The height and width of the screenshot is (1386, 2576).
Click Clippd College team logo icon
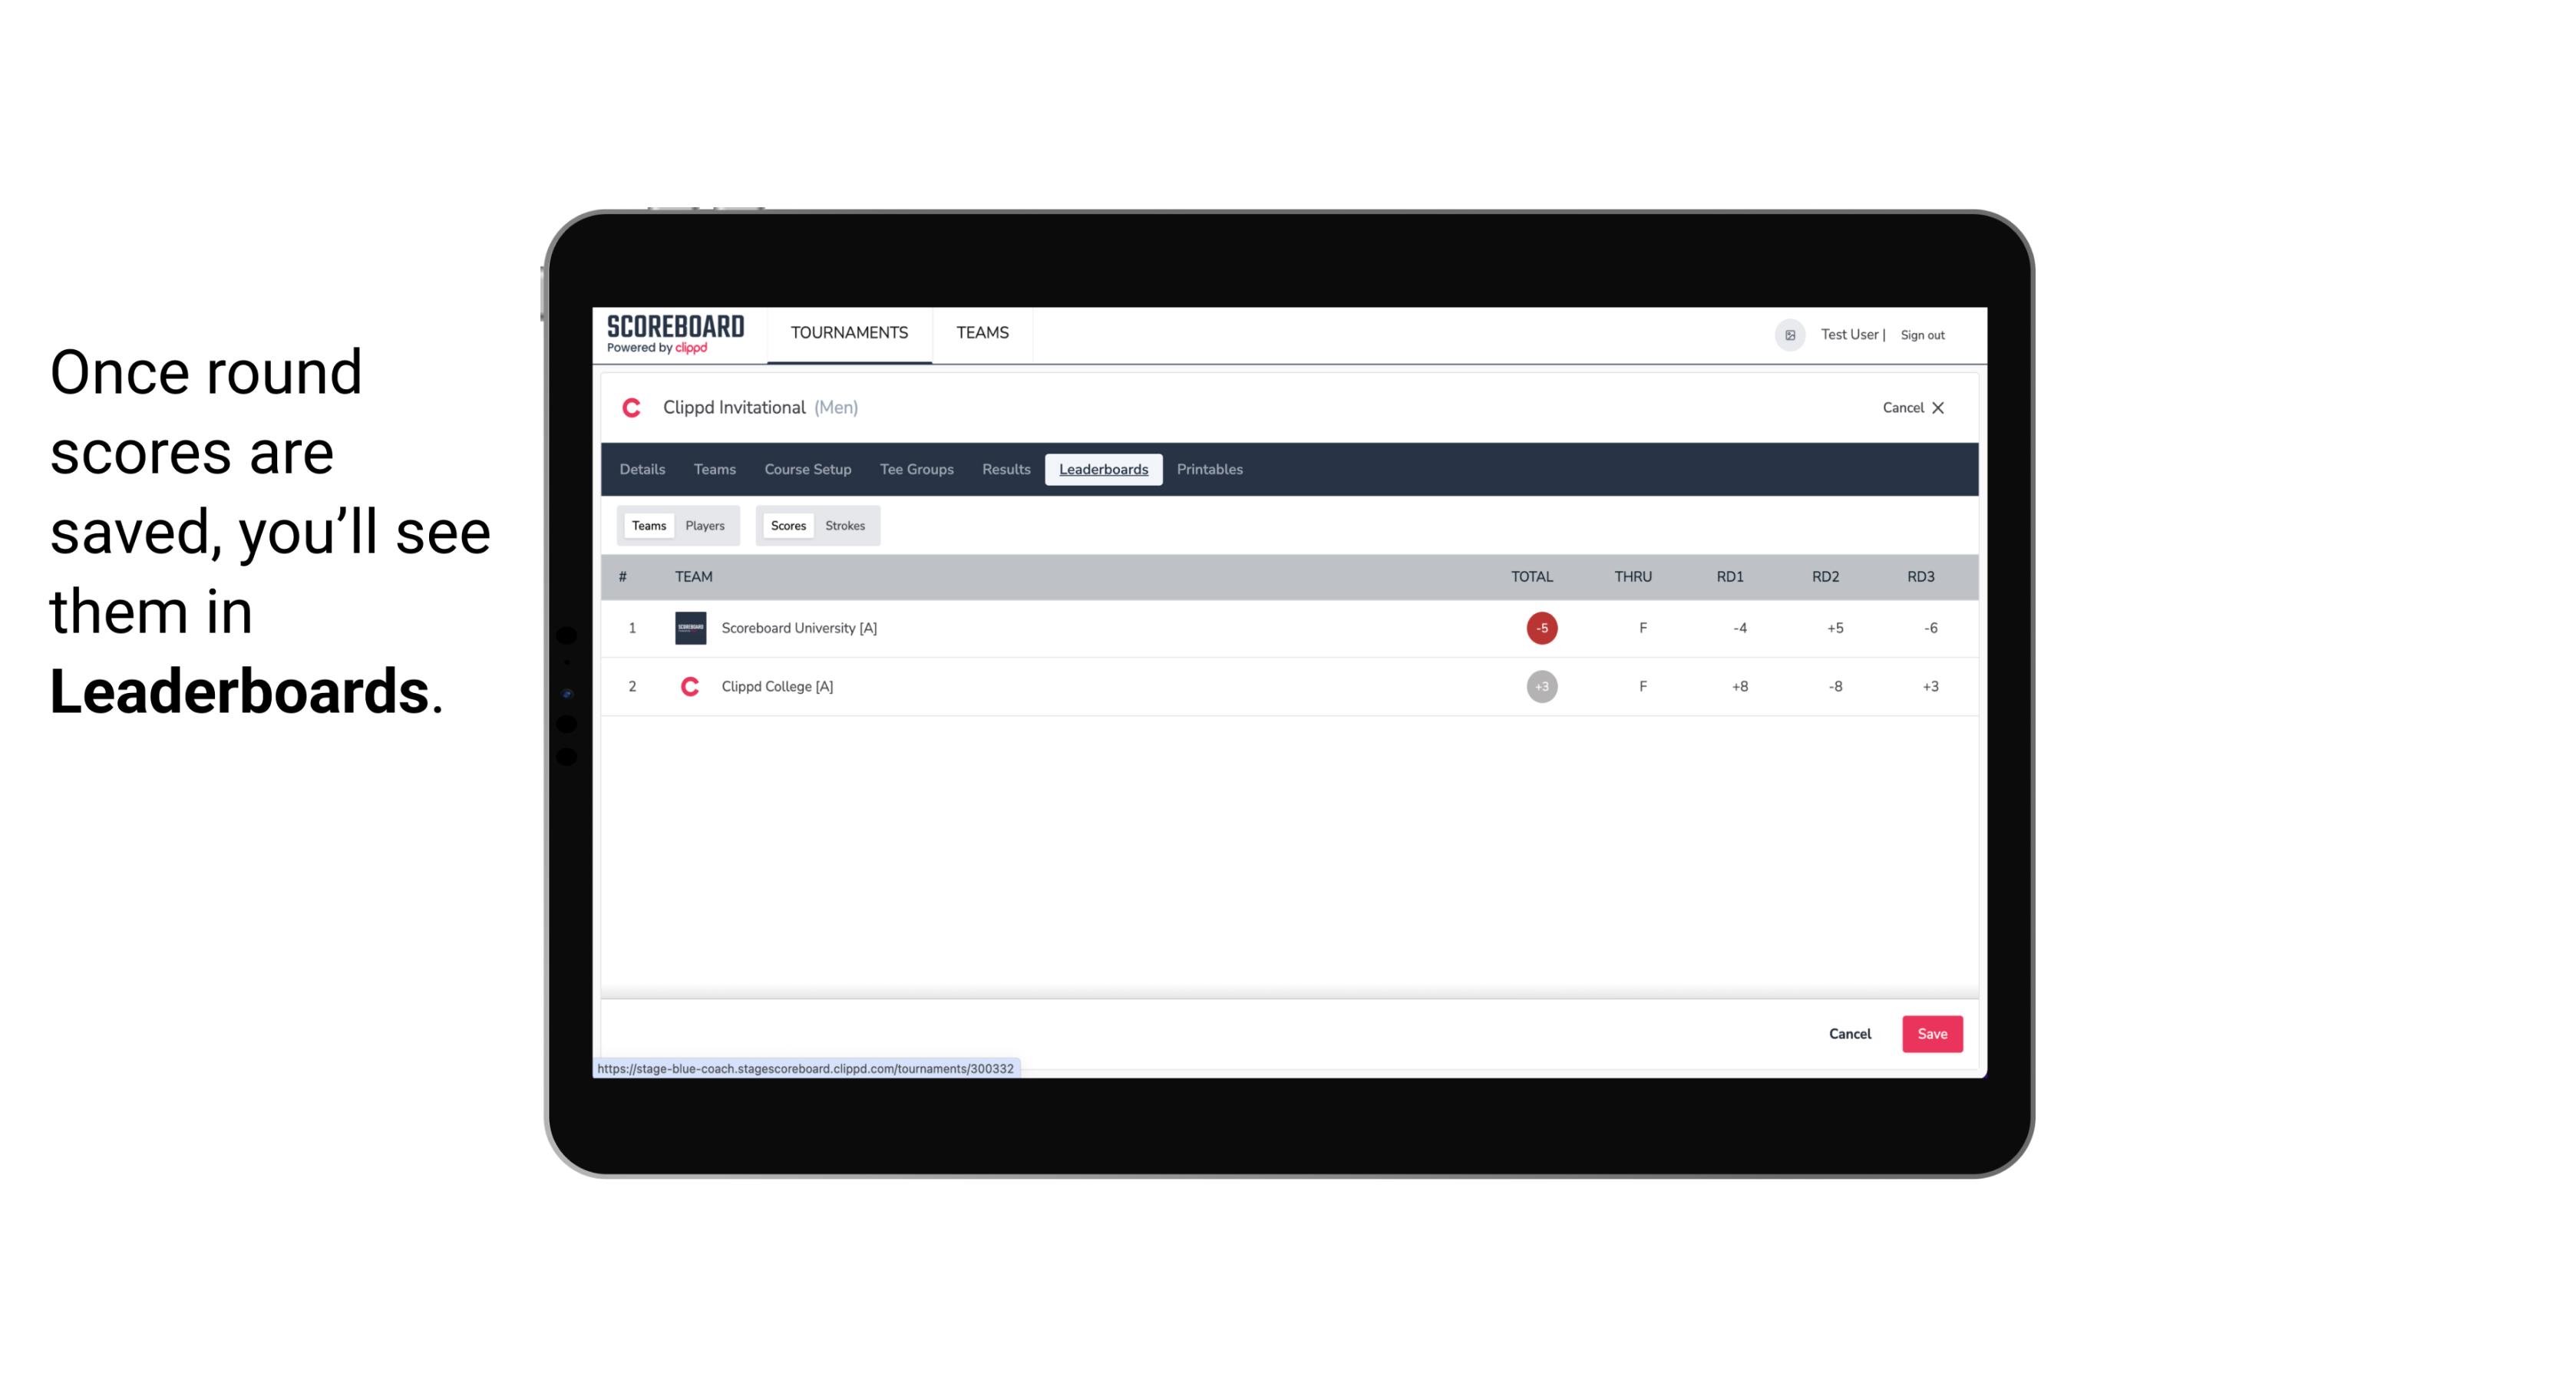coord(689,686)
